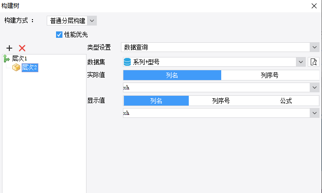Toggle the 性能优先 checkbox
Viewport: 322px width, 193px height.
pos(59,34)
